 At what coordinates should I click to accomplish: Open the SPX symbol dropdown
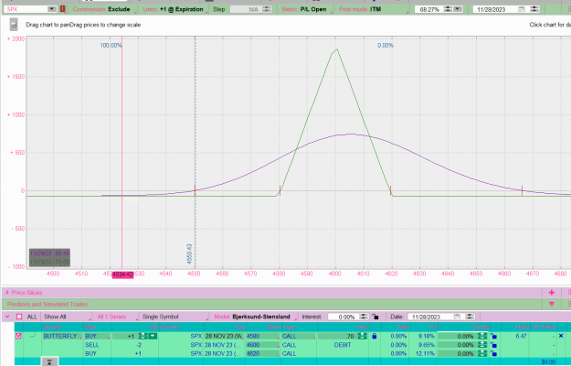click(x=52, y=9)
